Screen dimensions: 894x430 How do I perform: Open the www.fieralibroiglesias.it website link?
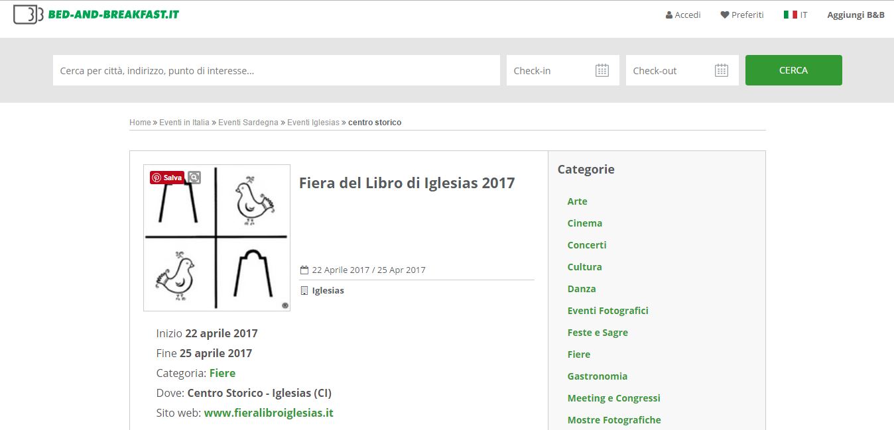[269, 413]
